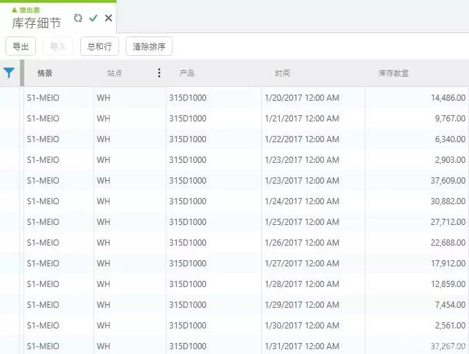469x354 pixels.
Task: Click the green triangle 输出表 icon
Action: [x=15, y=10]
